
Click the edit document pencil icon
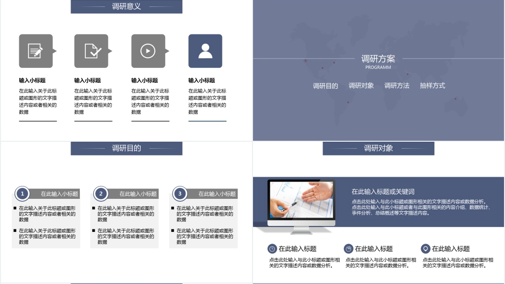coord(36,51)
